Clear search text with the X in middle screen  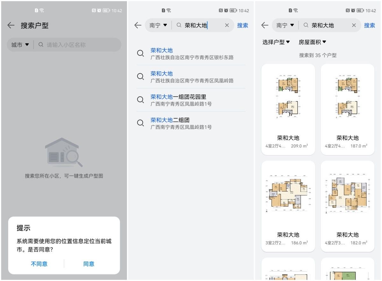pos(227,25)
